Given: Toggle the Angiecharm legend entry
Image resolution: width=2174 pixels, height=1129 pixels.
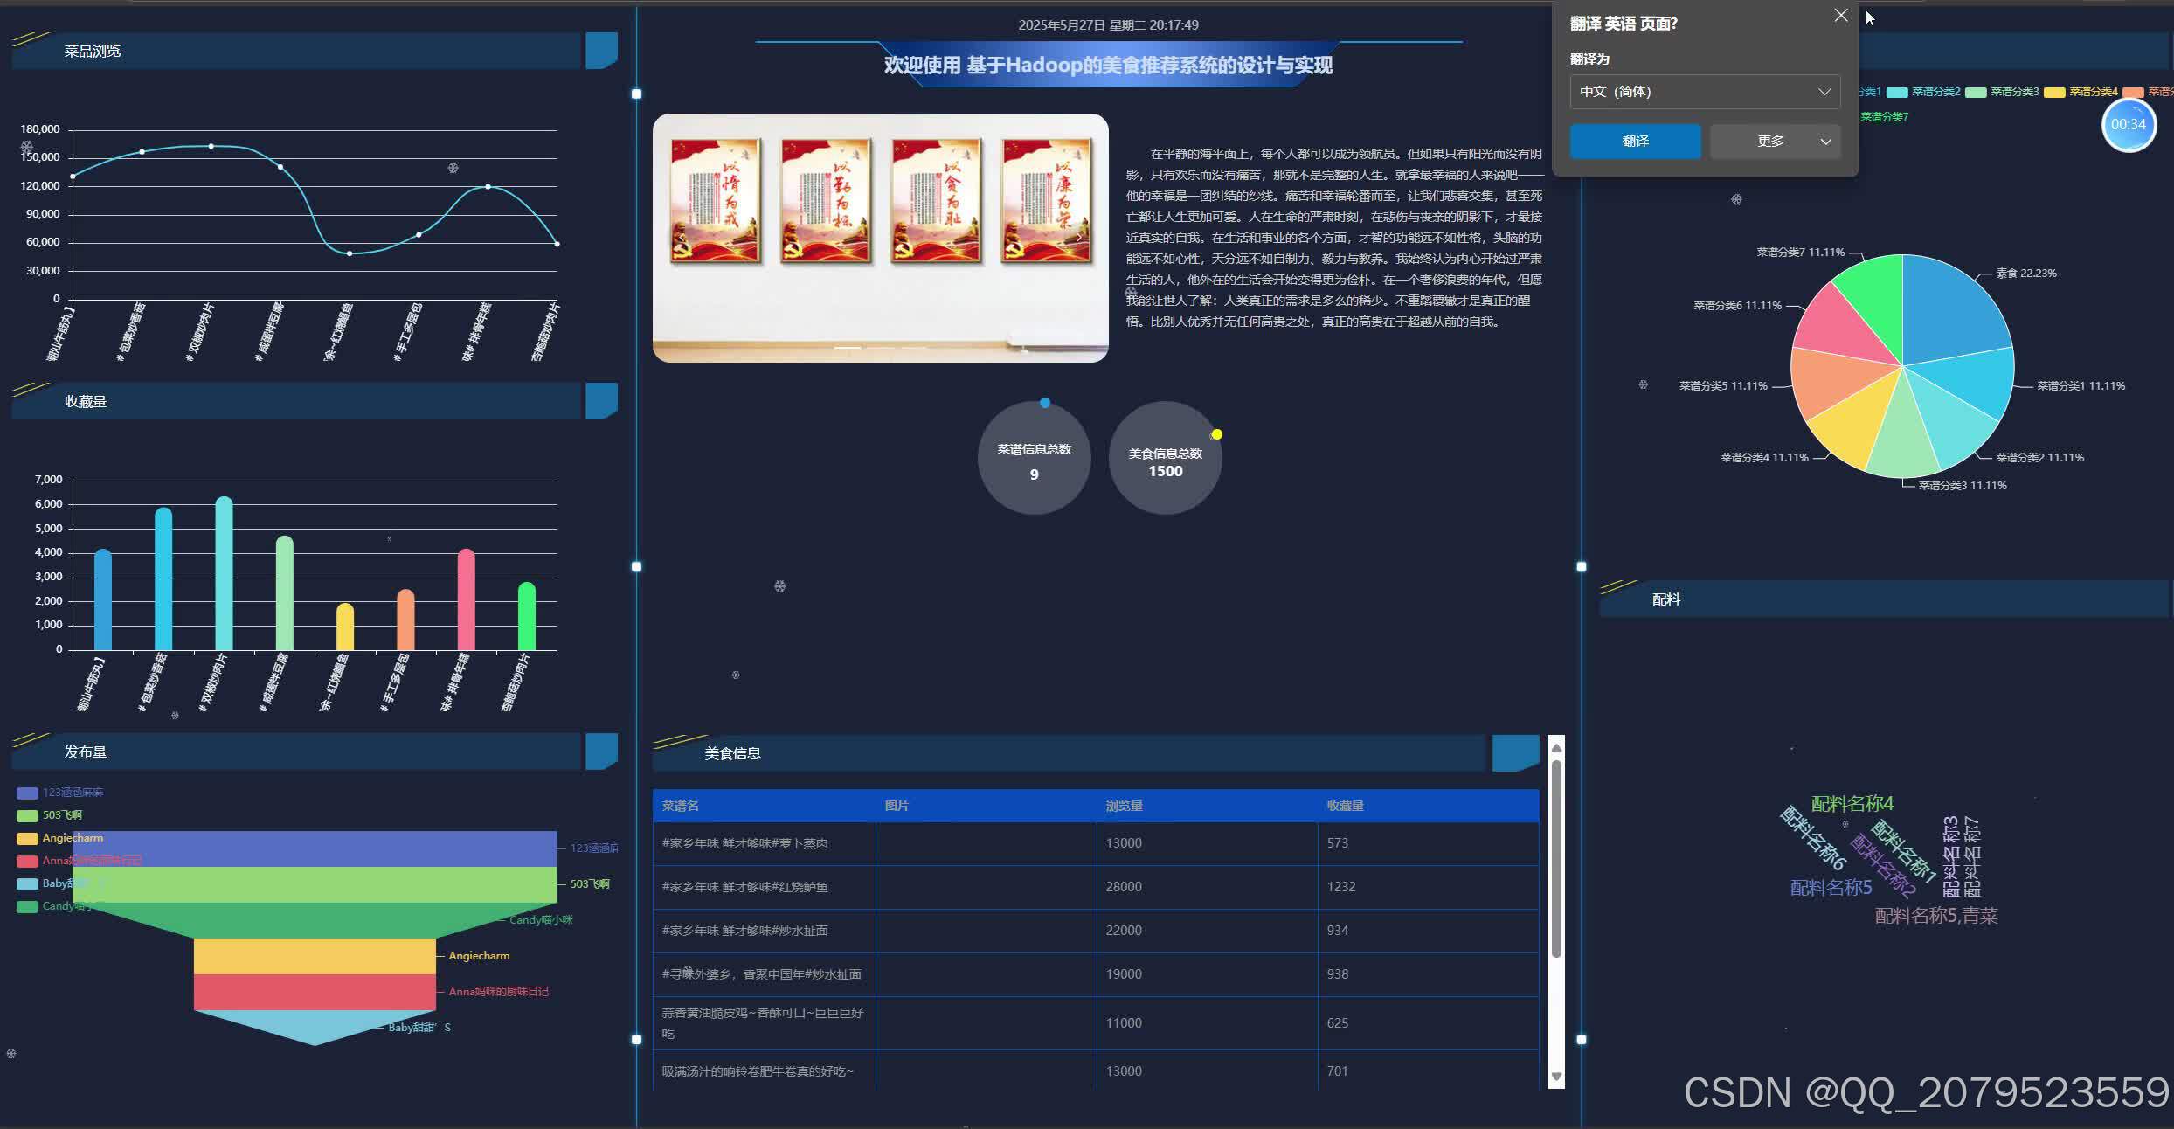Looking at the screenshot, I should 71,837.
